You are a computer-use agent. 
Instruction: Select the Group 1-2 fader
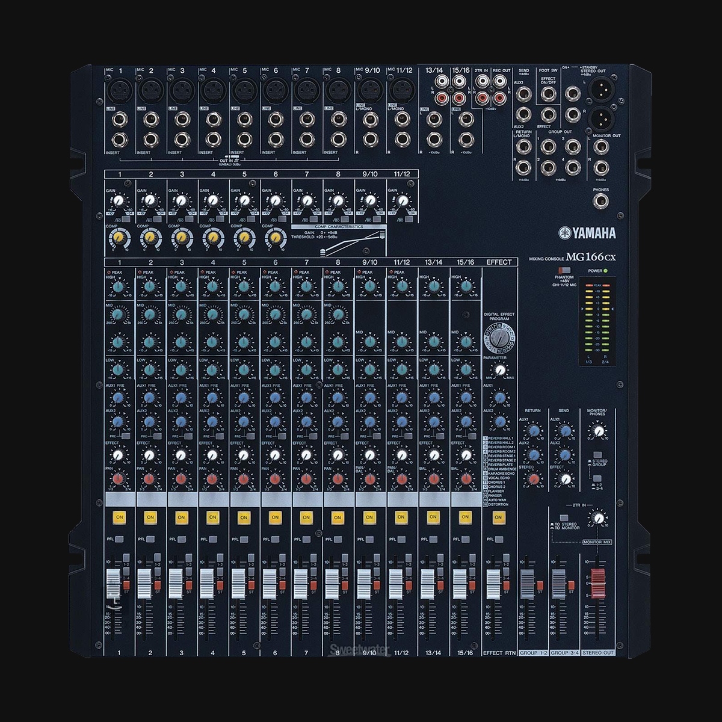(x=526, y=584)
